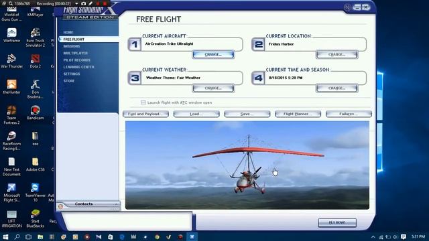Open Chrome from the taskbar

click(x=157, y=236)
